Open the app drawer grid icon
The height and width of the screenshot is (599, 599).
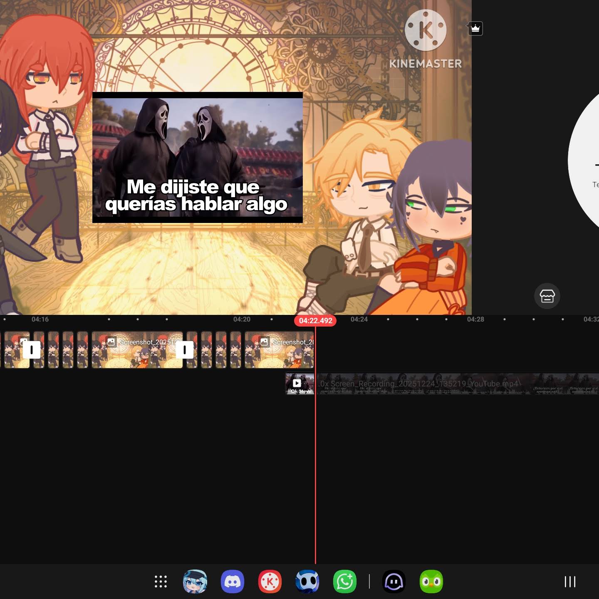tap(161, 582)
